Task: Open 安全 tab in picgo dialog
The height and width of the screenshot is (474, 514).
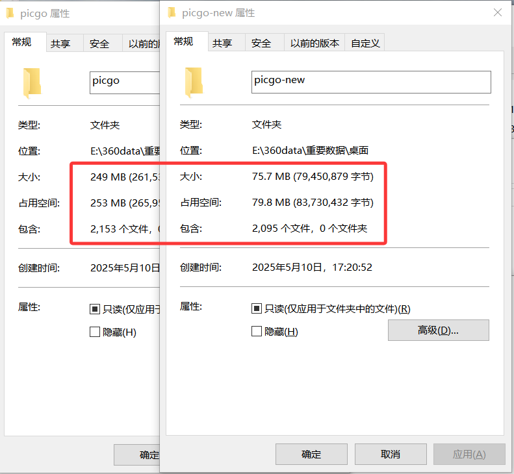Action: 99,44
